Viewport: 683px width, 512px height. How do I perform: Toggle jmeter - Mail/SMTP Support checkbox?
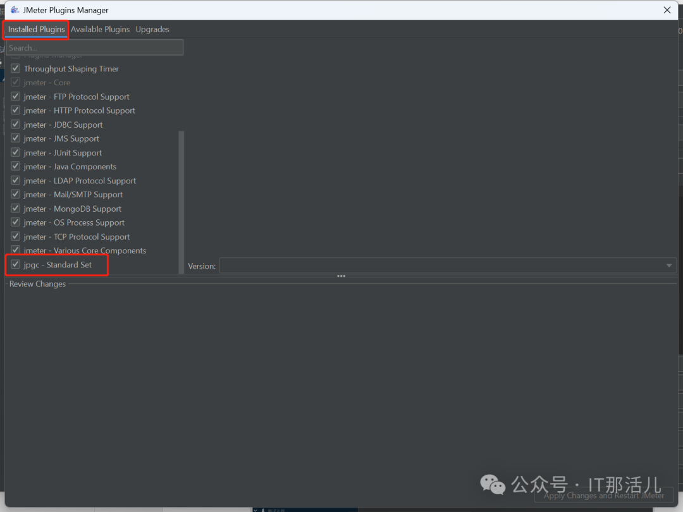[x=16, y=194]
